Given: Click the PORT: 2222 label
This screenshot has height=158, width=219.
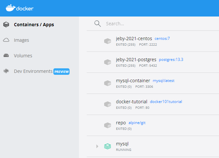Looking at the screenshot, I should 148,45.
